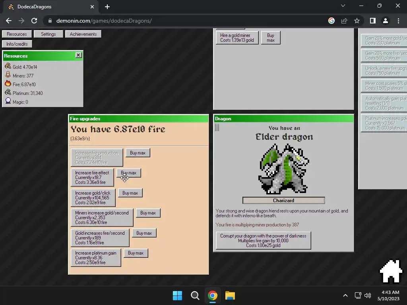407x305 pixels.
Task: Buy Increase platinum gain upgrade
Action: pyautogui.click(x=96, y=257)
